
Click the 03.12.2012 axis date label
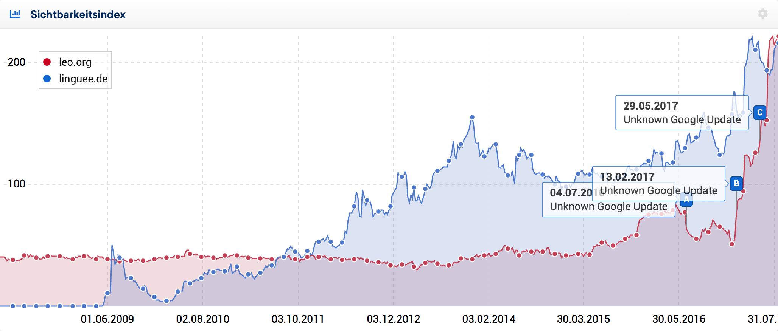tap(394, 319)
